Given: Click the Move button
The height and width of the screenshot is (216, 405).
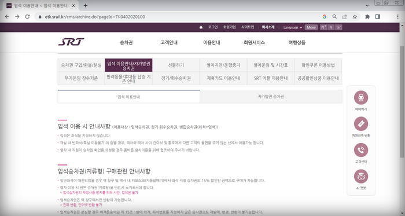Looking at the screenshot, I should coord(311,27).
